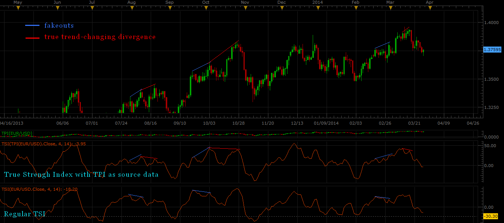Click the 0.0000 value on TPI axis
Screen dimensions: 504x223
(x=491, y=137)
